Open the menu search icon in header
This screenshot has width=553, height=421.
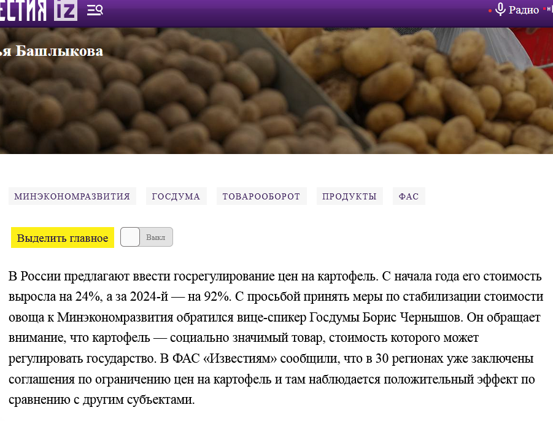point(95,10)
